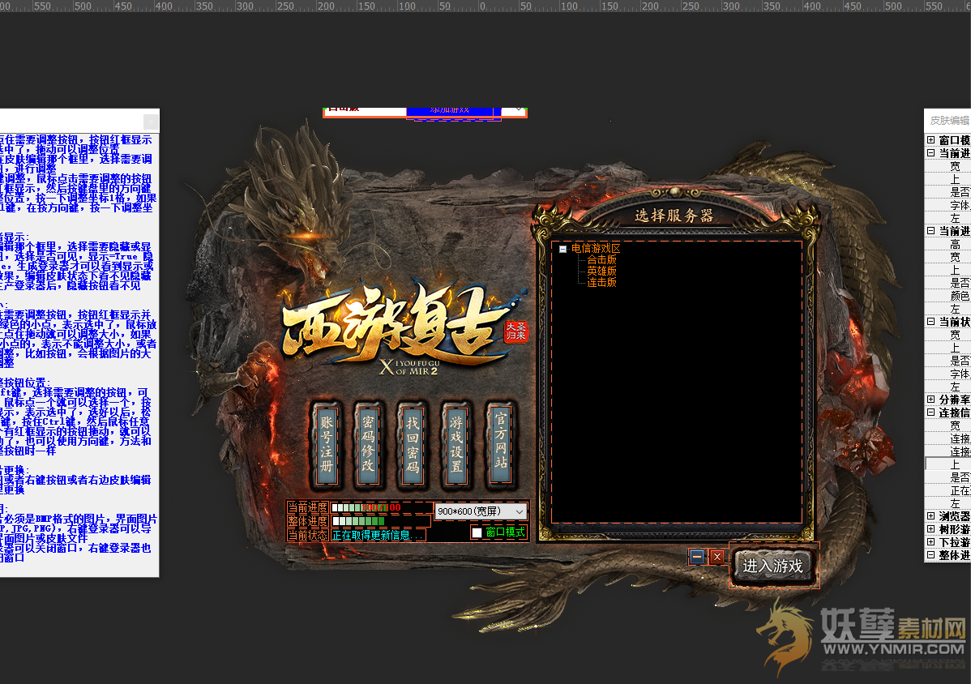The image size is (971, 684).
Task: Click the 皮肤编辑 panel title
Action: tap(949, 120)
